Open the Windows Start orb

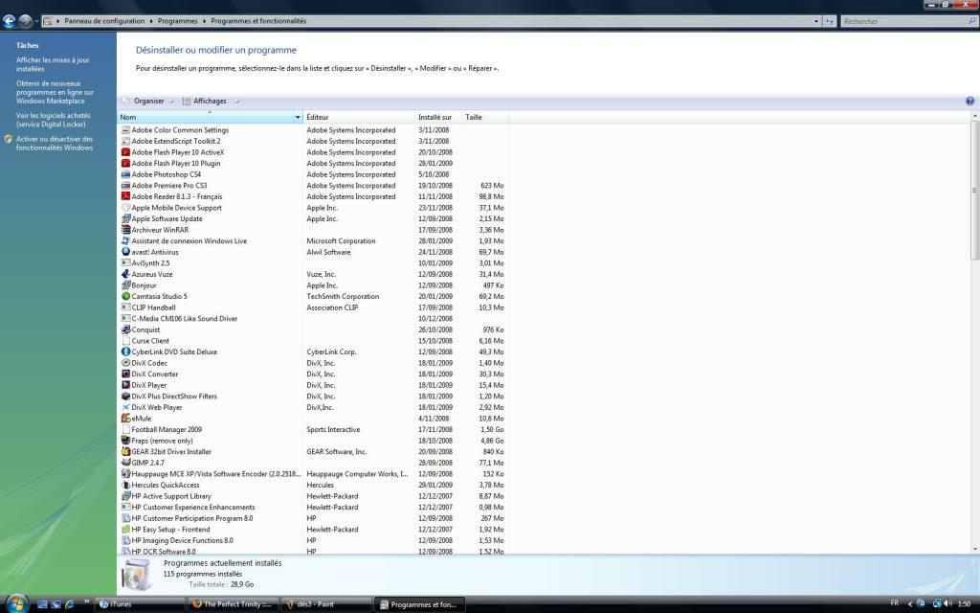(x=17, y=603)
